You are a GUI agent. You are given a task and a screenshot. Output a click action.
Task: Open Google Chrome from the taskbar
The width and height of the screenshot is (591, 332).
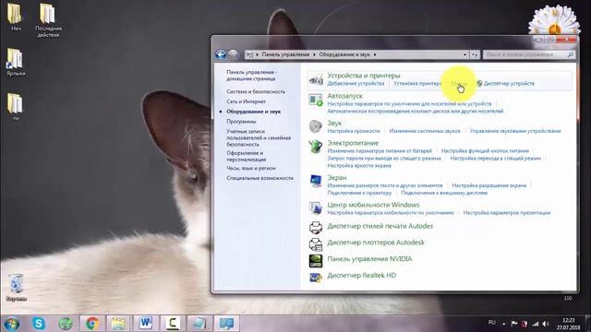tap(92, 324)
